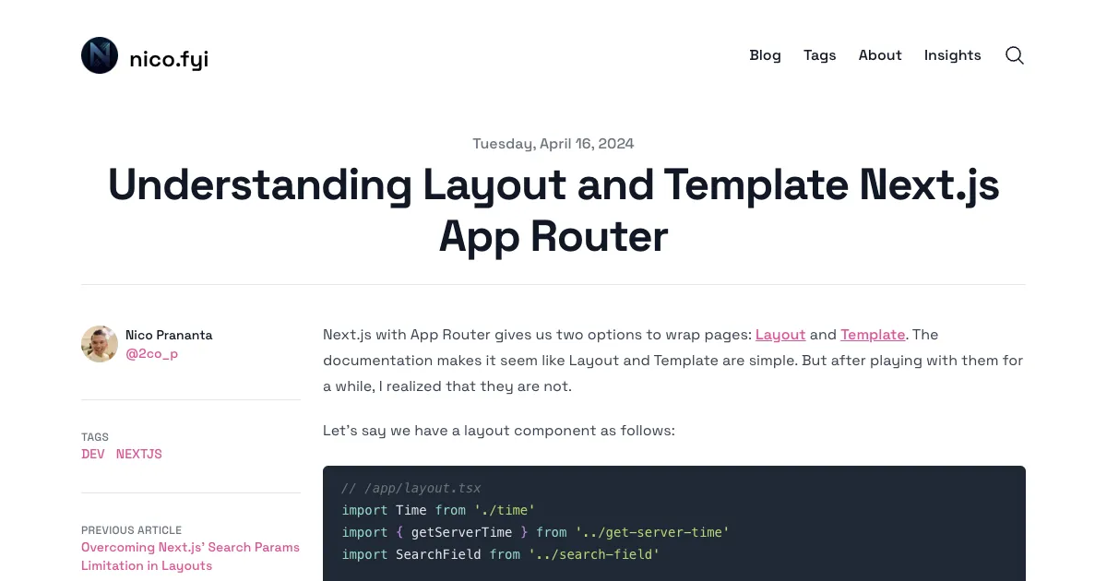Follow the Layout documentation link

[x=780, y=335]
